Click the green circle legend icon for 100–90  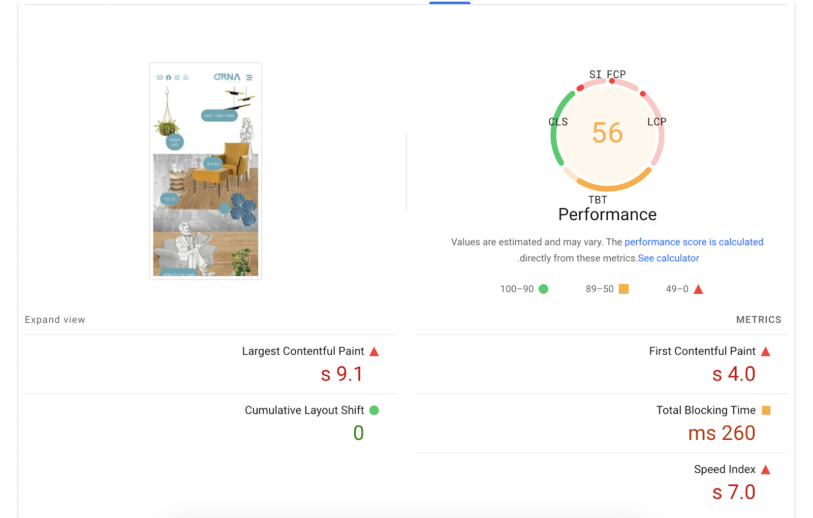click(x=543, y=289)
